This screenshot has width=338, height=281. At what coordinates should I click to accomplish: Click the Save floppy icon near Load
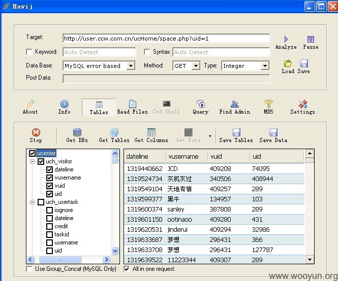point(304,63)
